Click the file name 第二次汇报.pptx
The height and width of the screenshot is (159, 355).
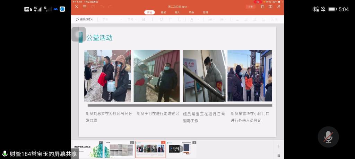pyautogui.click(x=177, y=7)
